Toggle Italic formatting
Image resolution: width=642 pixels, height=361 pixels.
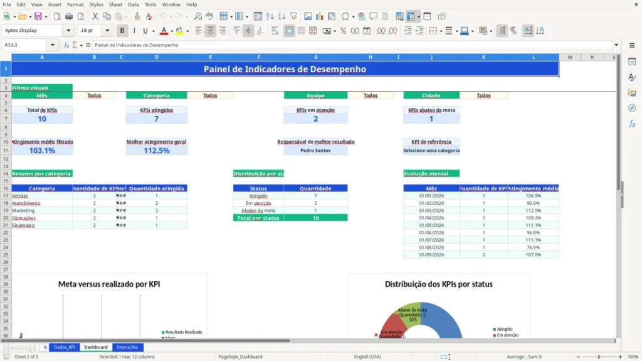(x=134, y=31)
